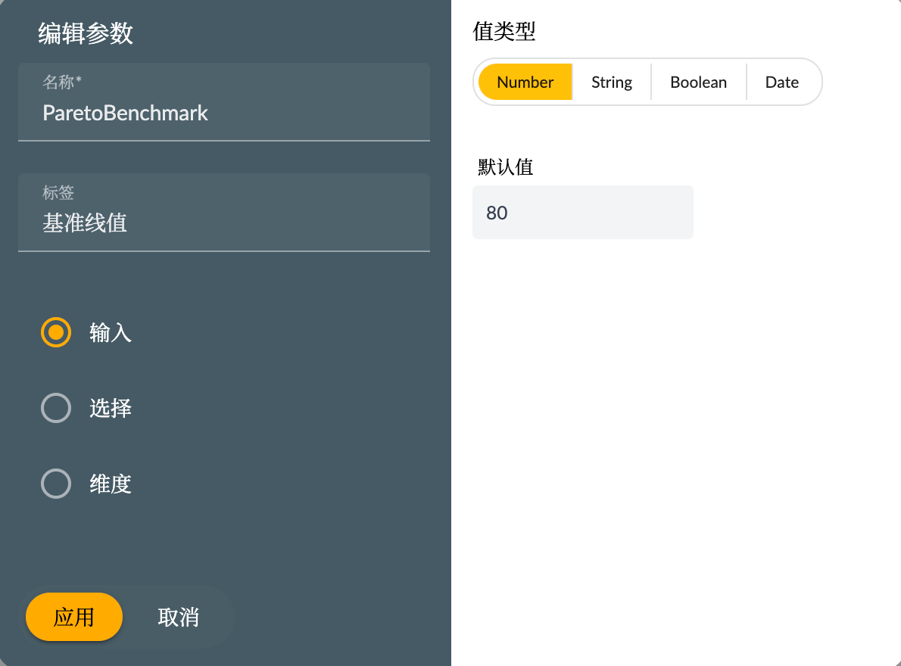Select 维度 as parameter mode
The height and width of the screenshot is (666, 901).
point(55,484)
